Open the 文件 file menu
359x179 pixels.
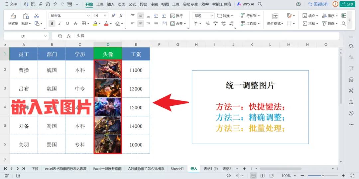tap(11, 4)
